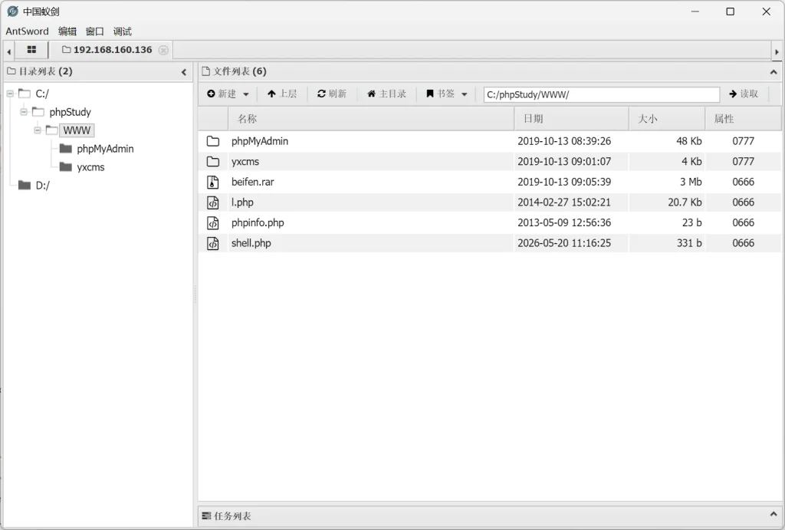Maximize the 中国蚁剑 window
Screen dimensions: 785x530
[731, 12]
